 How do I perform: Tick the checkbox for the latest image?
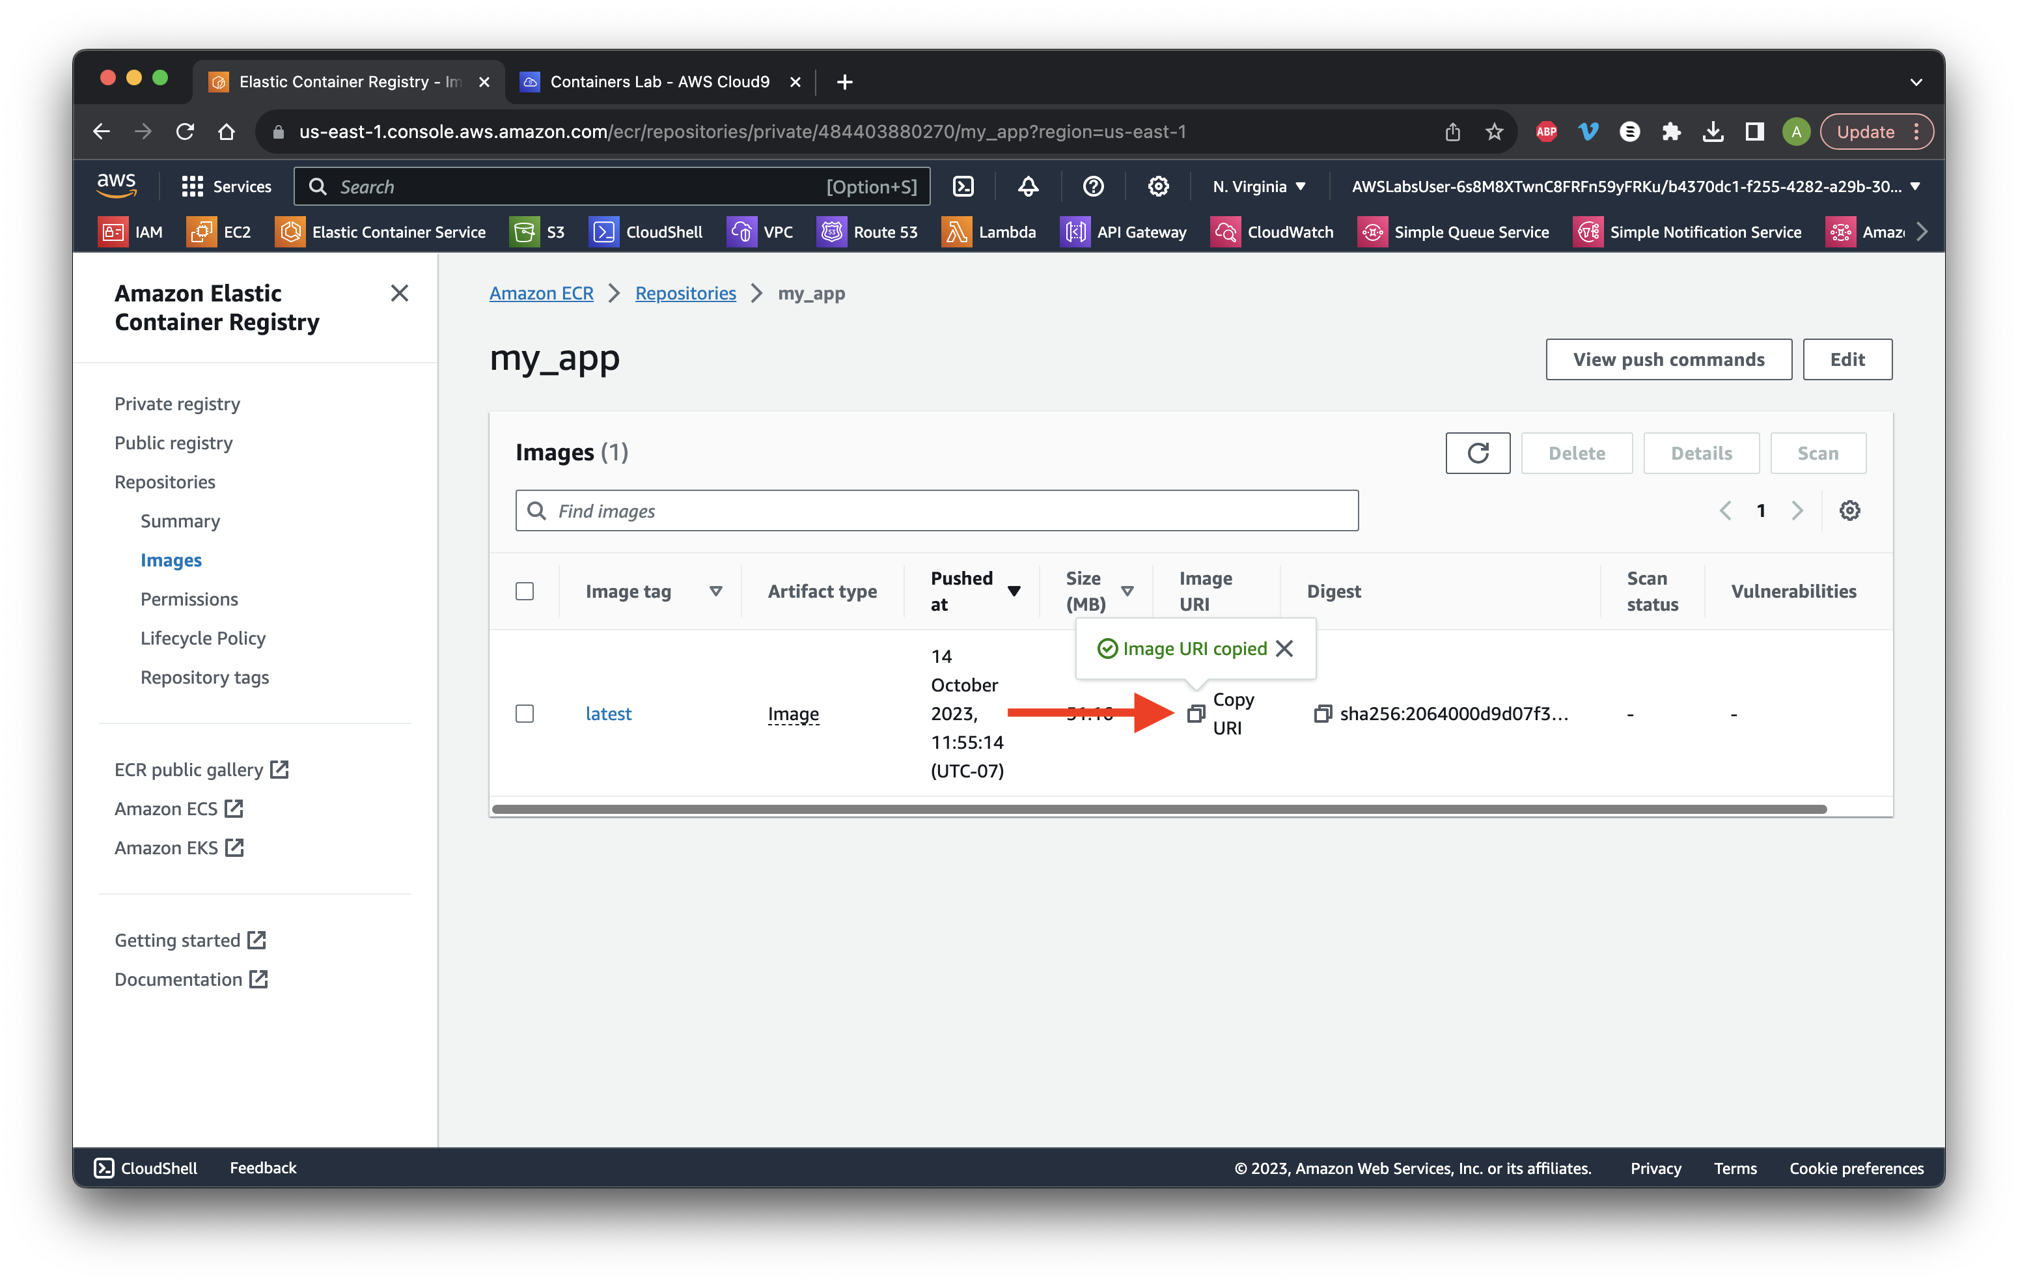525,713
